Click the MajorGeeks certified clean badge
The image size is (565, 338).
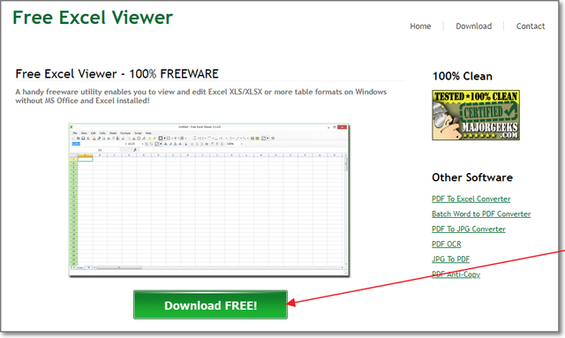click(x=476, y=115)
